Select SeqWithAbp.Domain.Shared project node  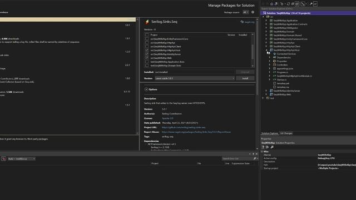click(x=288, y=35)
